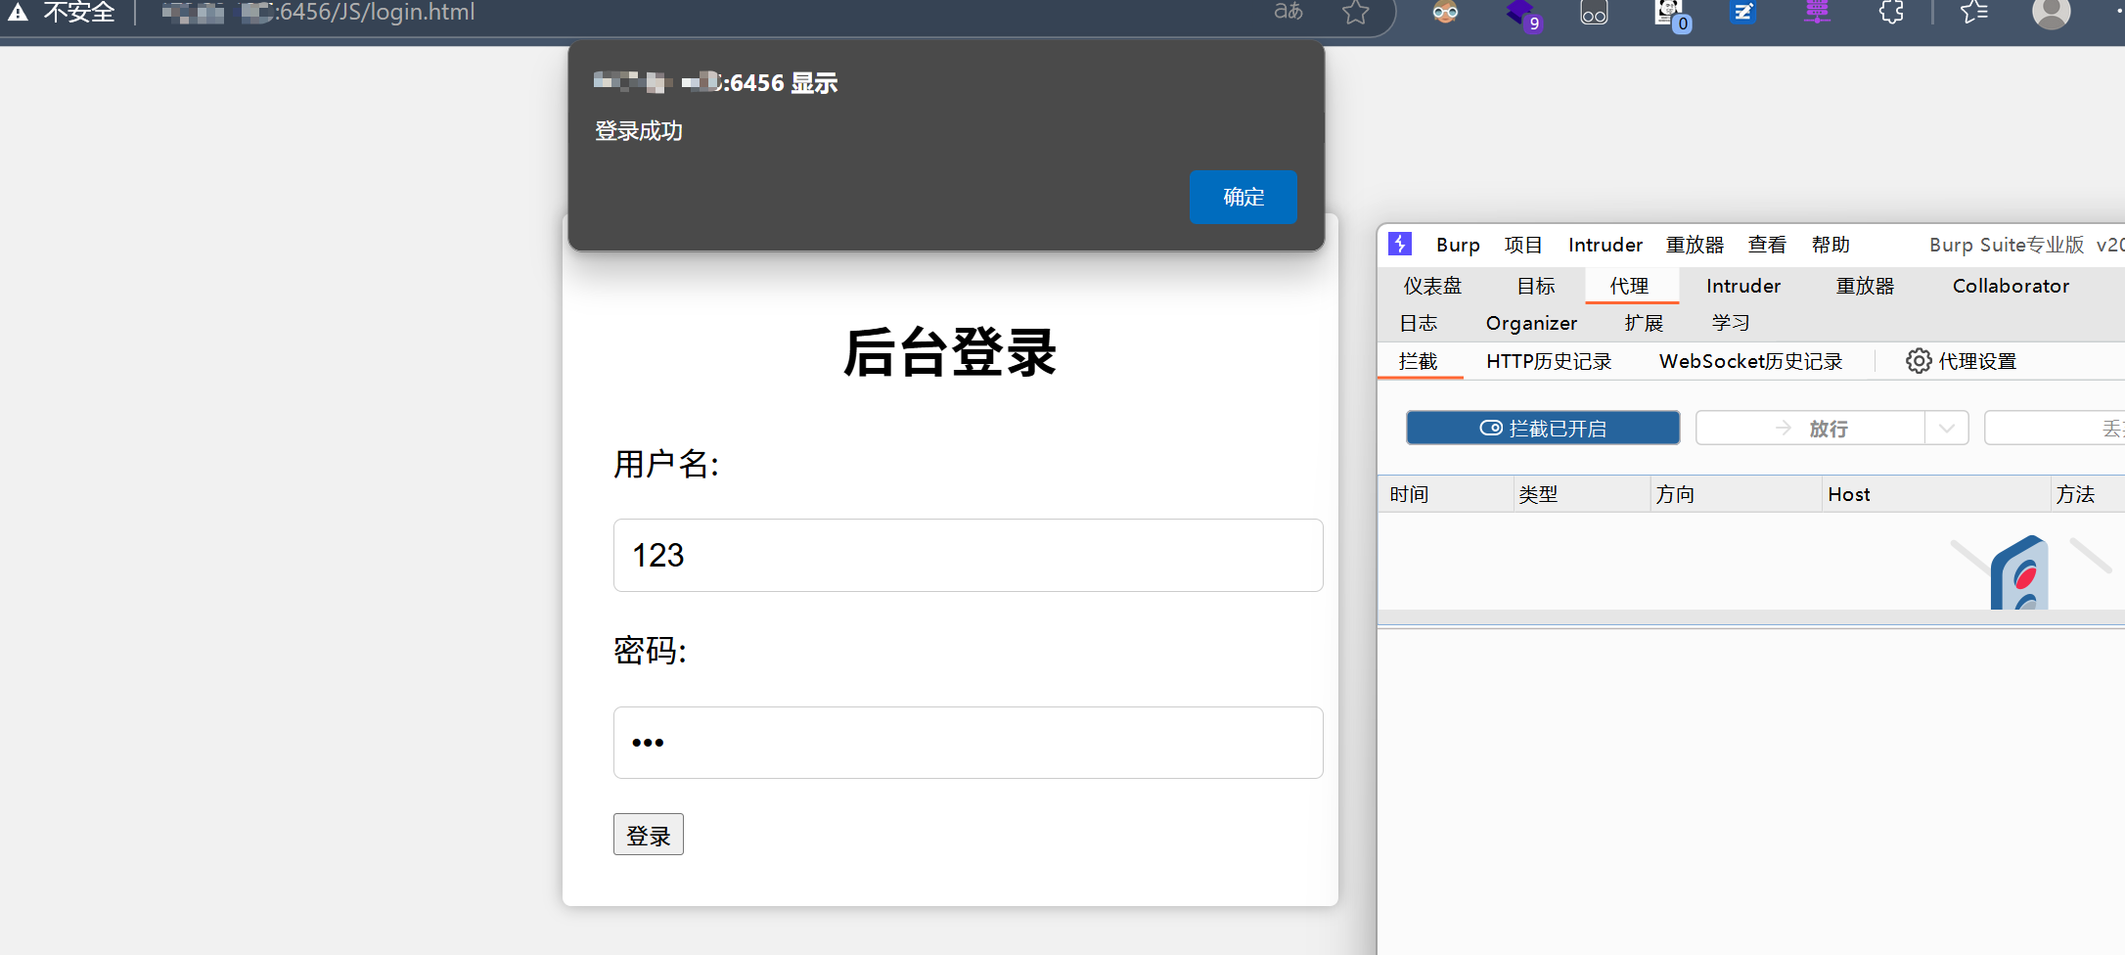Open the HTTP历史记录 sub-tab
Screen dimensions: 2125x955
1549,361
